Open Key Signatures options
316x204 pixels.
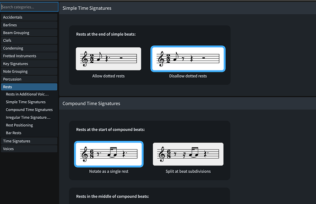[x=29, y=64]
